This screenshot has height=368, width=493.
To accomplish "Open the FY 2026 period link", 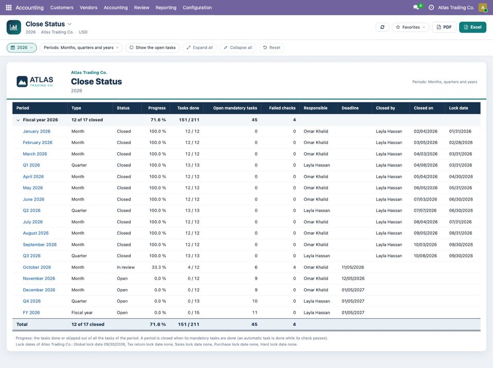I will point(31,312).
